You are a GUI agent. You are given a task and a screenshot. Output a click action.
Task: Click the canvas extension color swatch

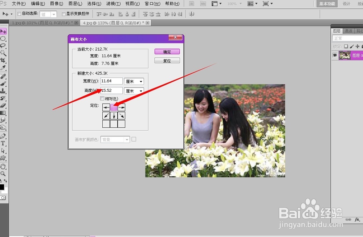point(134,139)
